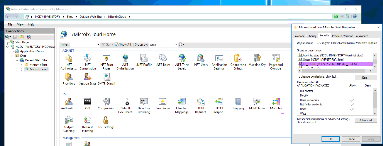The width and height of the screenshot is (383, 146).
Task: Open the View menu
Action: (20, 24)
